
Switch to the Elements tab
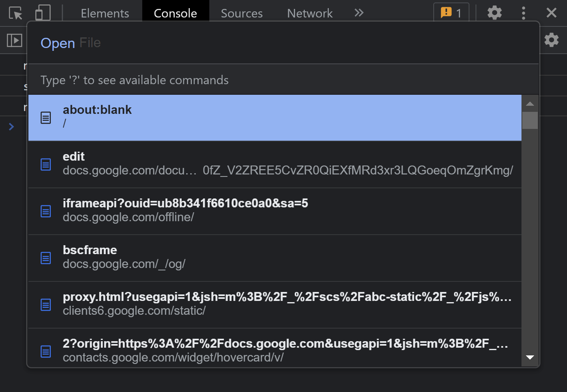pos(104,13)
